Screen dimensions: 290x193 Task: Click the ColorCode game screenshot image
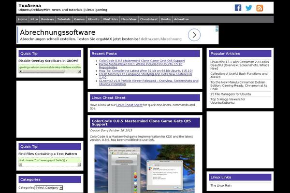[x=145, y=168]
